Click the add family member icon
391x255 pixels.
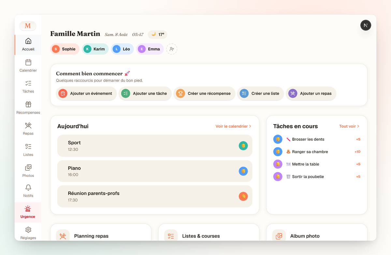172,49
